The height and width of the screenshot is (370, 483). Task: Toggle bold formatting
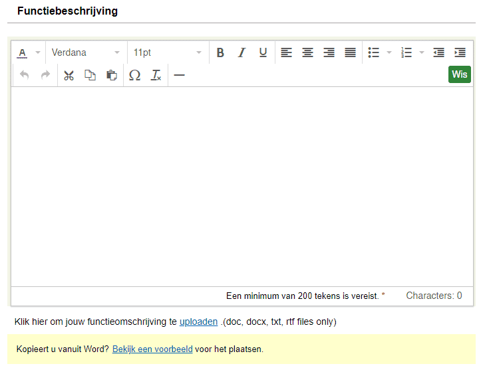(220, 52)
